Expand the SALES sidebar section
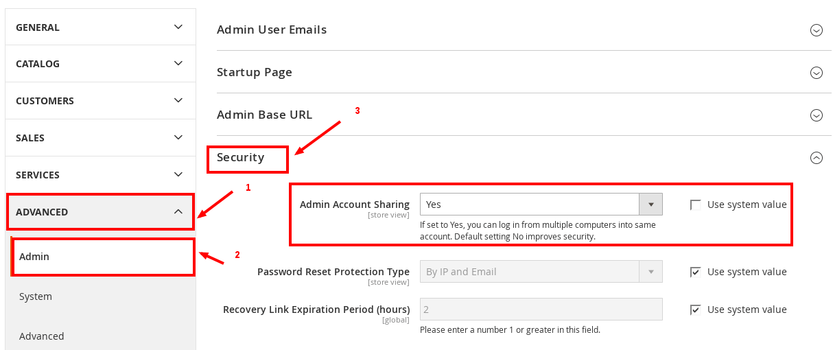Viewport: 833px width, 350px height. tap(100, 137)
